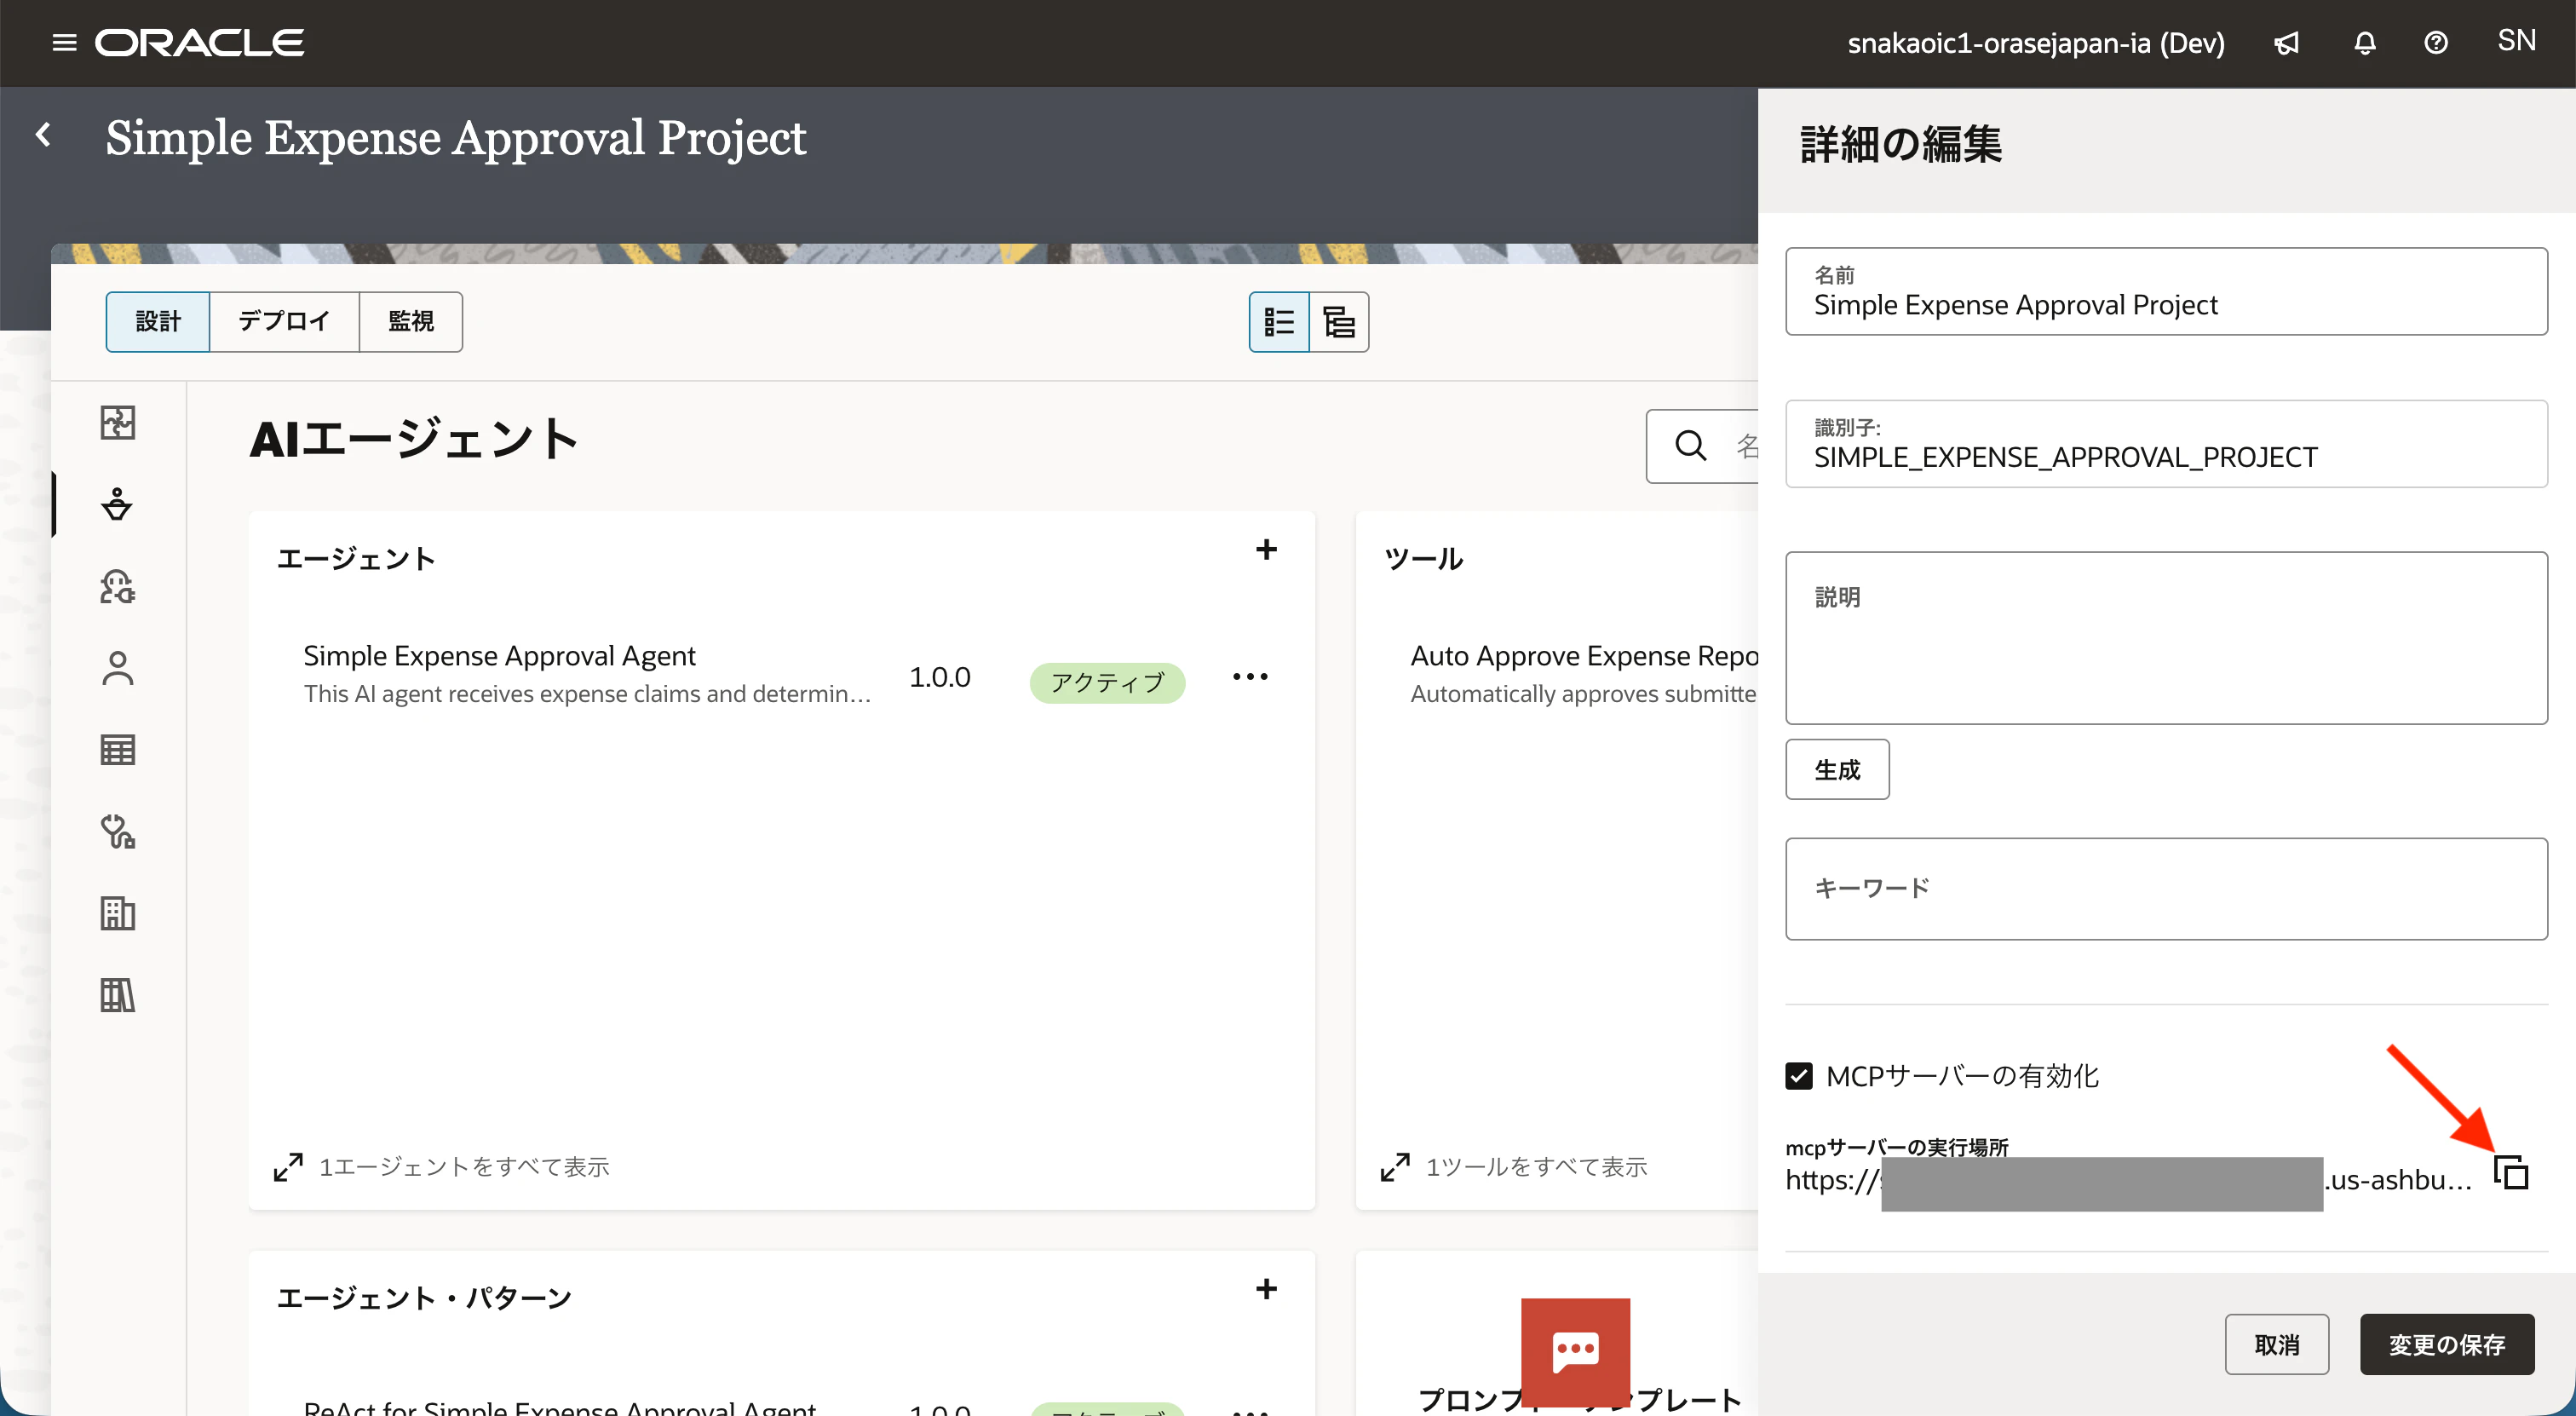Image resolution: width=2576 pixels, height=1416 pixels.
Task: Open actions menu for Simple Expense Approval Agent
Action: click(x=1250, y=677)
